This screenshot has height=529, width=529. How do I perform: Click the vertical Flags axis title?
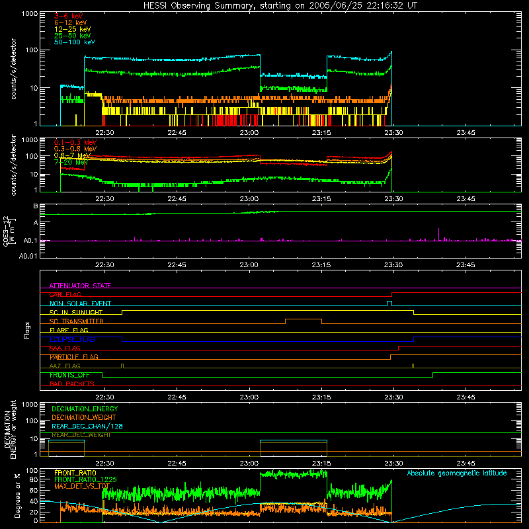(x=27, y=330)
